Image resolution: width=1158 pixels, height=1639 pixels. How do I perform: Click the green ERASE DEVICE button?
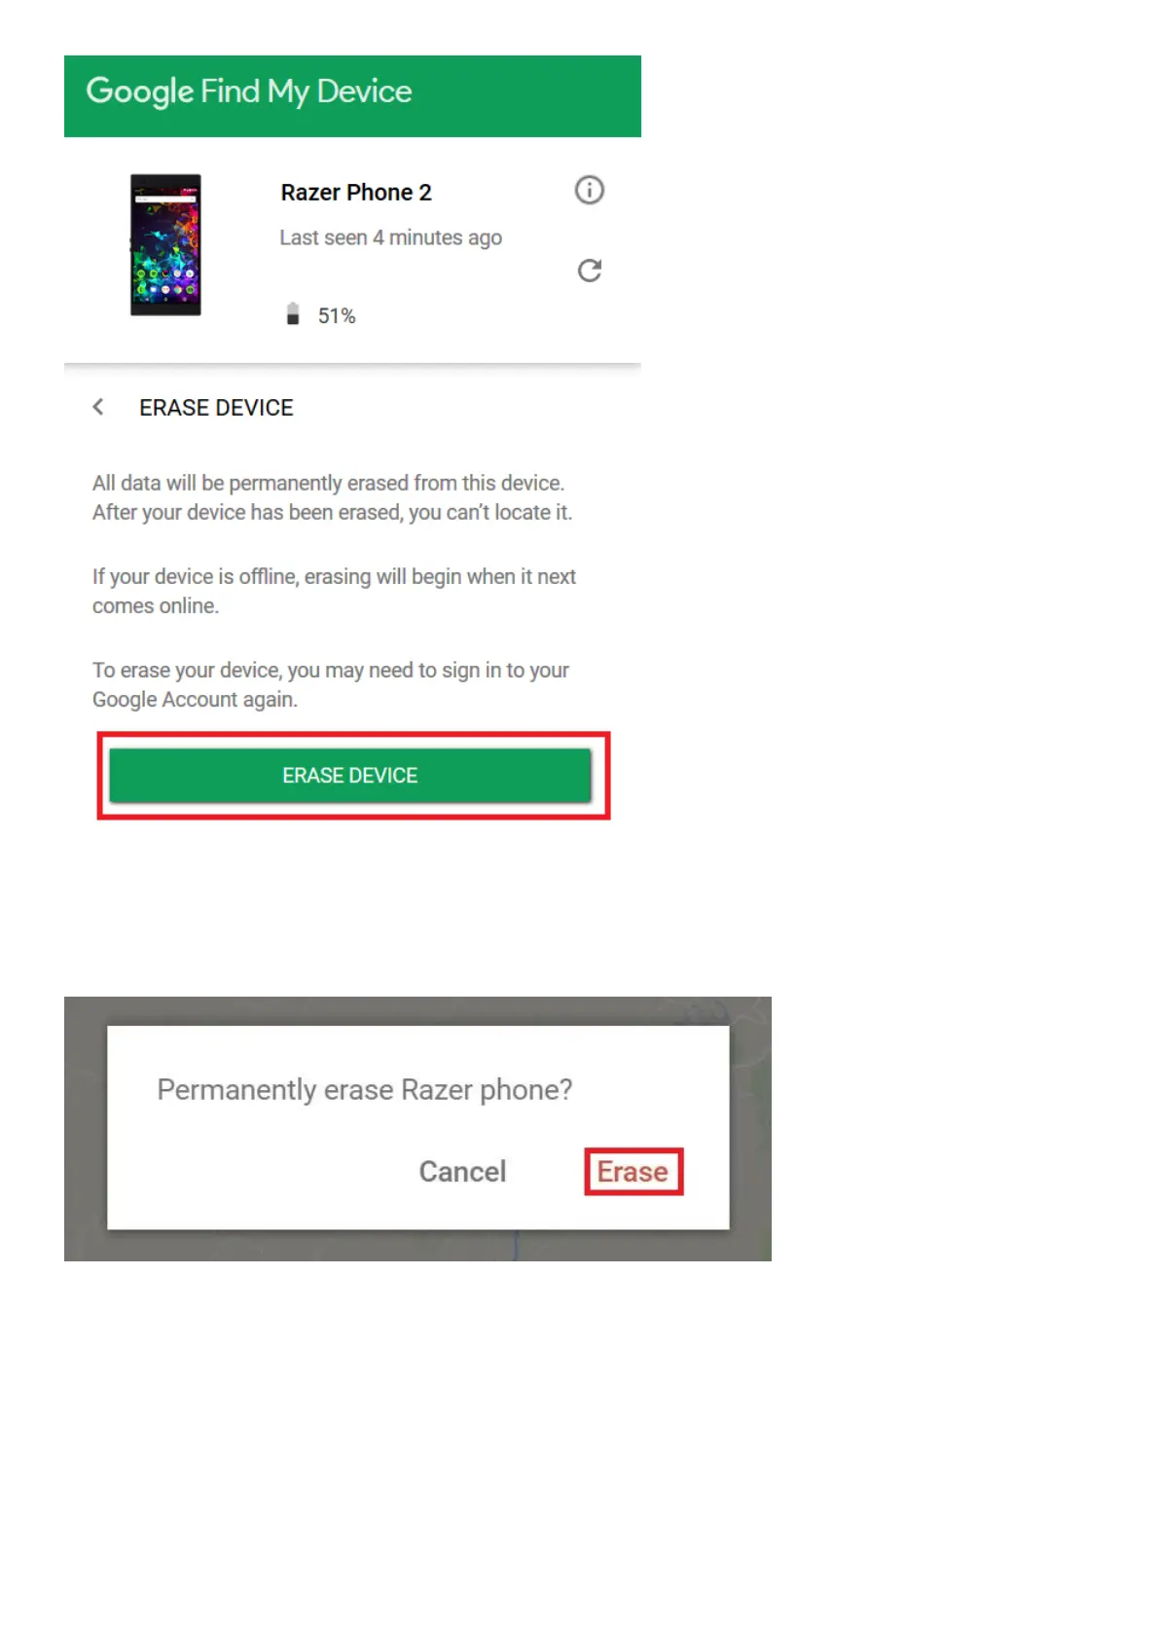coord(350,776)
